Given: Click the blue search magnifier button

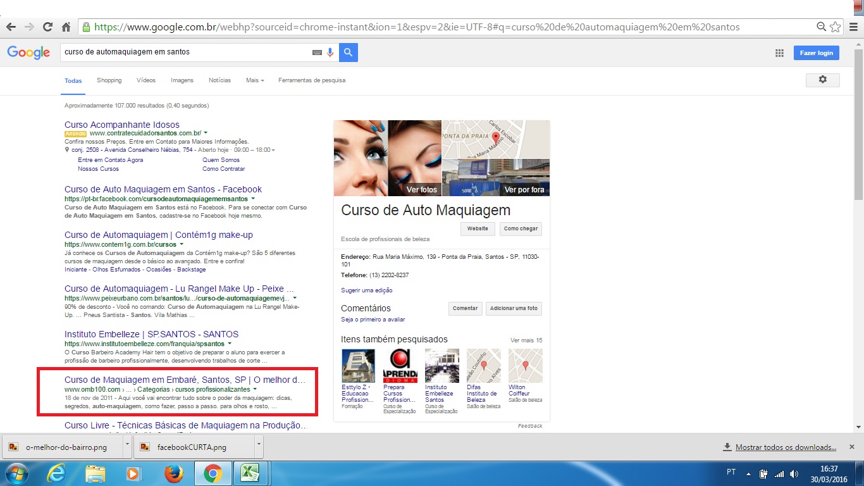Looking at the screenshot, I should tap(349, 53).
